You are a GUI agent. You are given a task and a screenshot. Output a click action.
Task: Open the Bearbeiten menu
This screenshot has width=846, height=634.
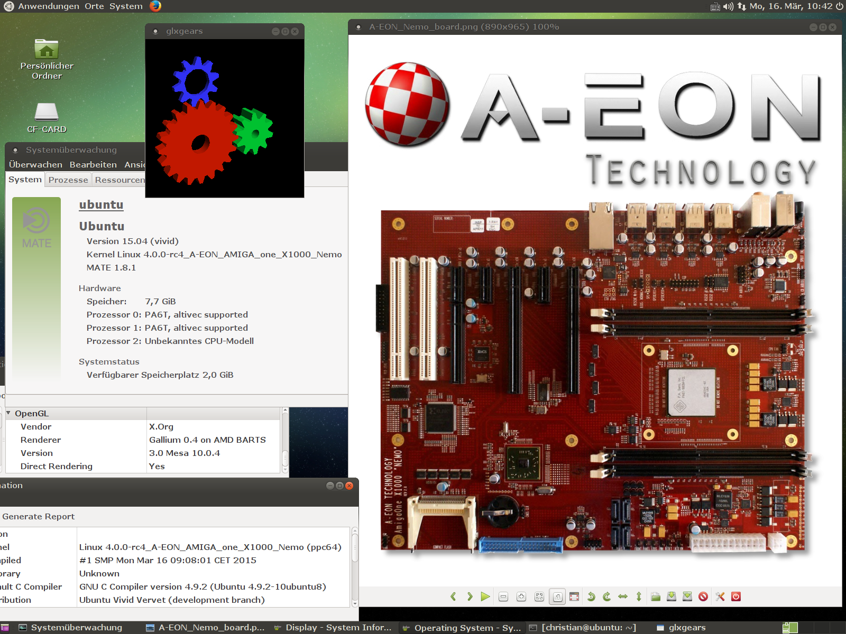[93, 164]
